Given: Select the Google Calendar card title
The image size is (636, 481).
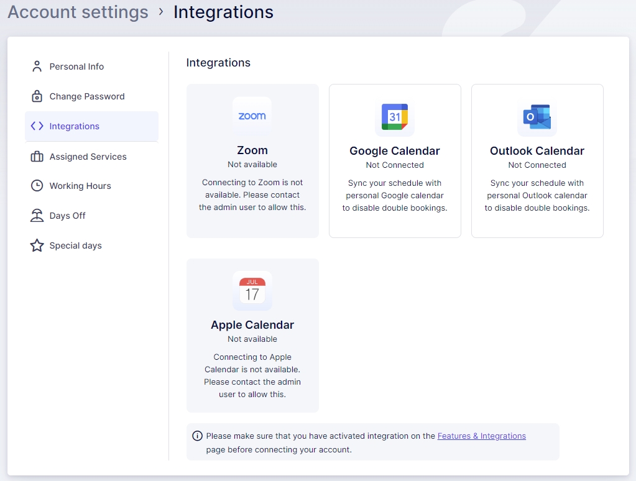Looking at the screenshot, I should pos(394,151).
